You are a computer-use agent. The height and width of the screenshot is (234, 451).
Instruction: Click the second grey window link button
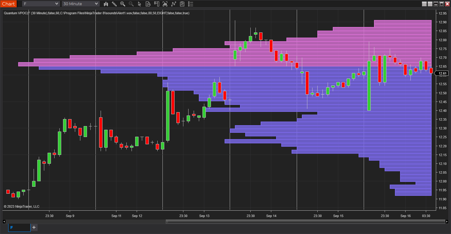(430, 4)
